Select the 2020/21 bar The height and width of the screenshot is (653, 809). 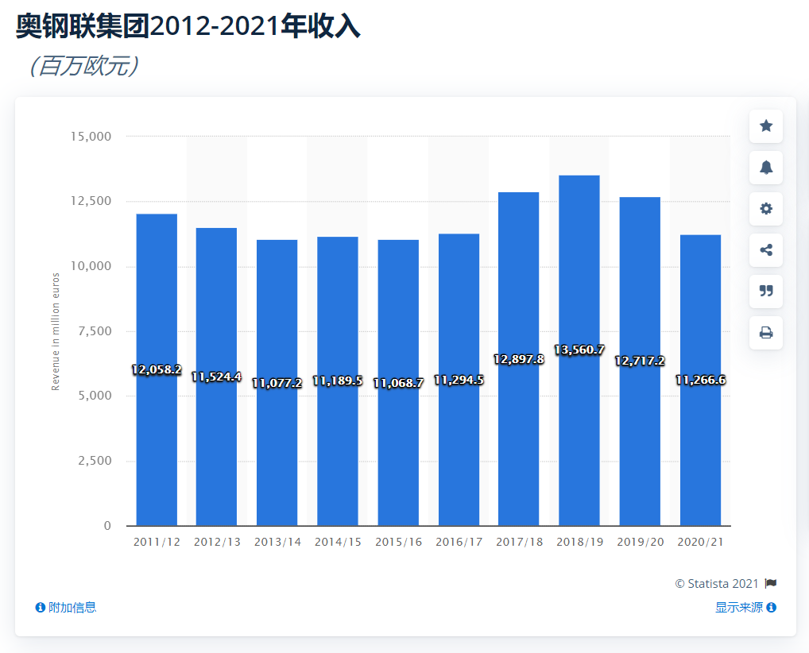pyautogui.click(x=701, y=381)
